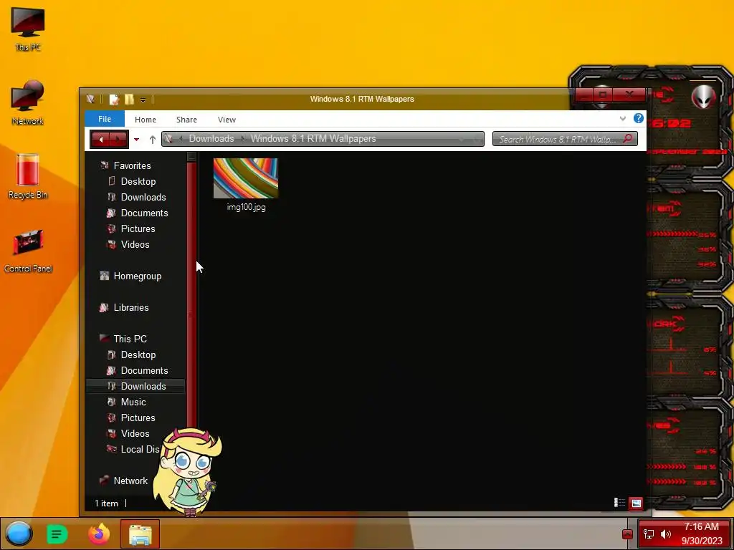The height and width of the screenshot is (550, 734).
Task: Open Pictures under This PC
Action: [138, 418]
